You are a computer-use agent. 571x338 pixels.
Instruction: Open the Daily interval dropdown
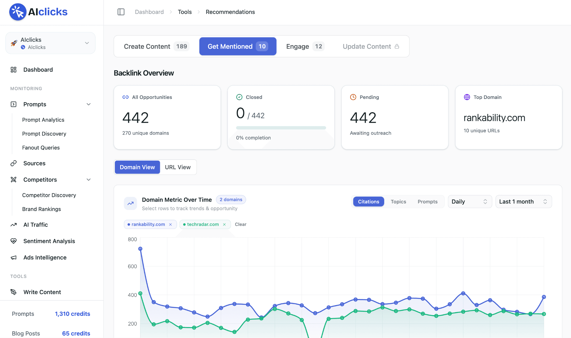(x=470, y=202)
